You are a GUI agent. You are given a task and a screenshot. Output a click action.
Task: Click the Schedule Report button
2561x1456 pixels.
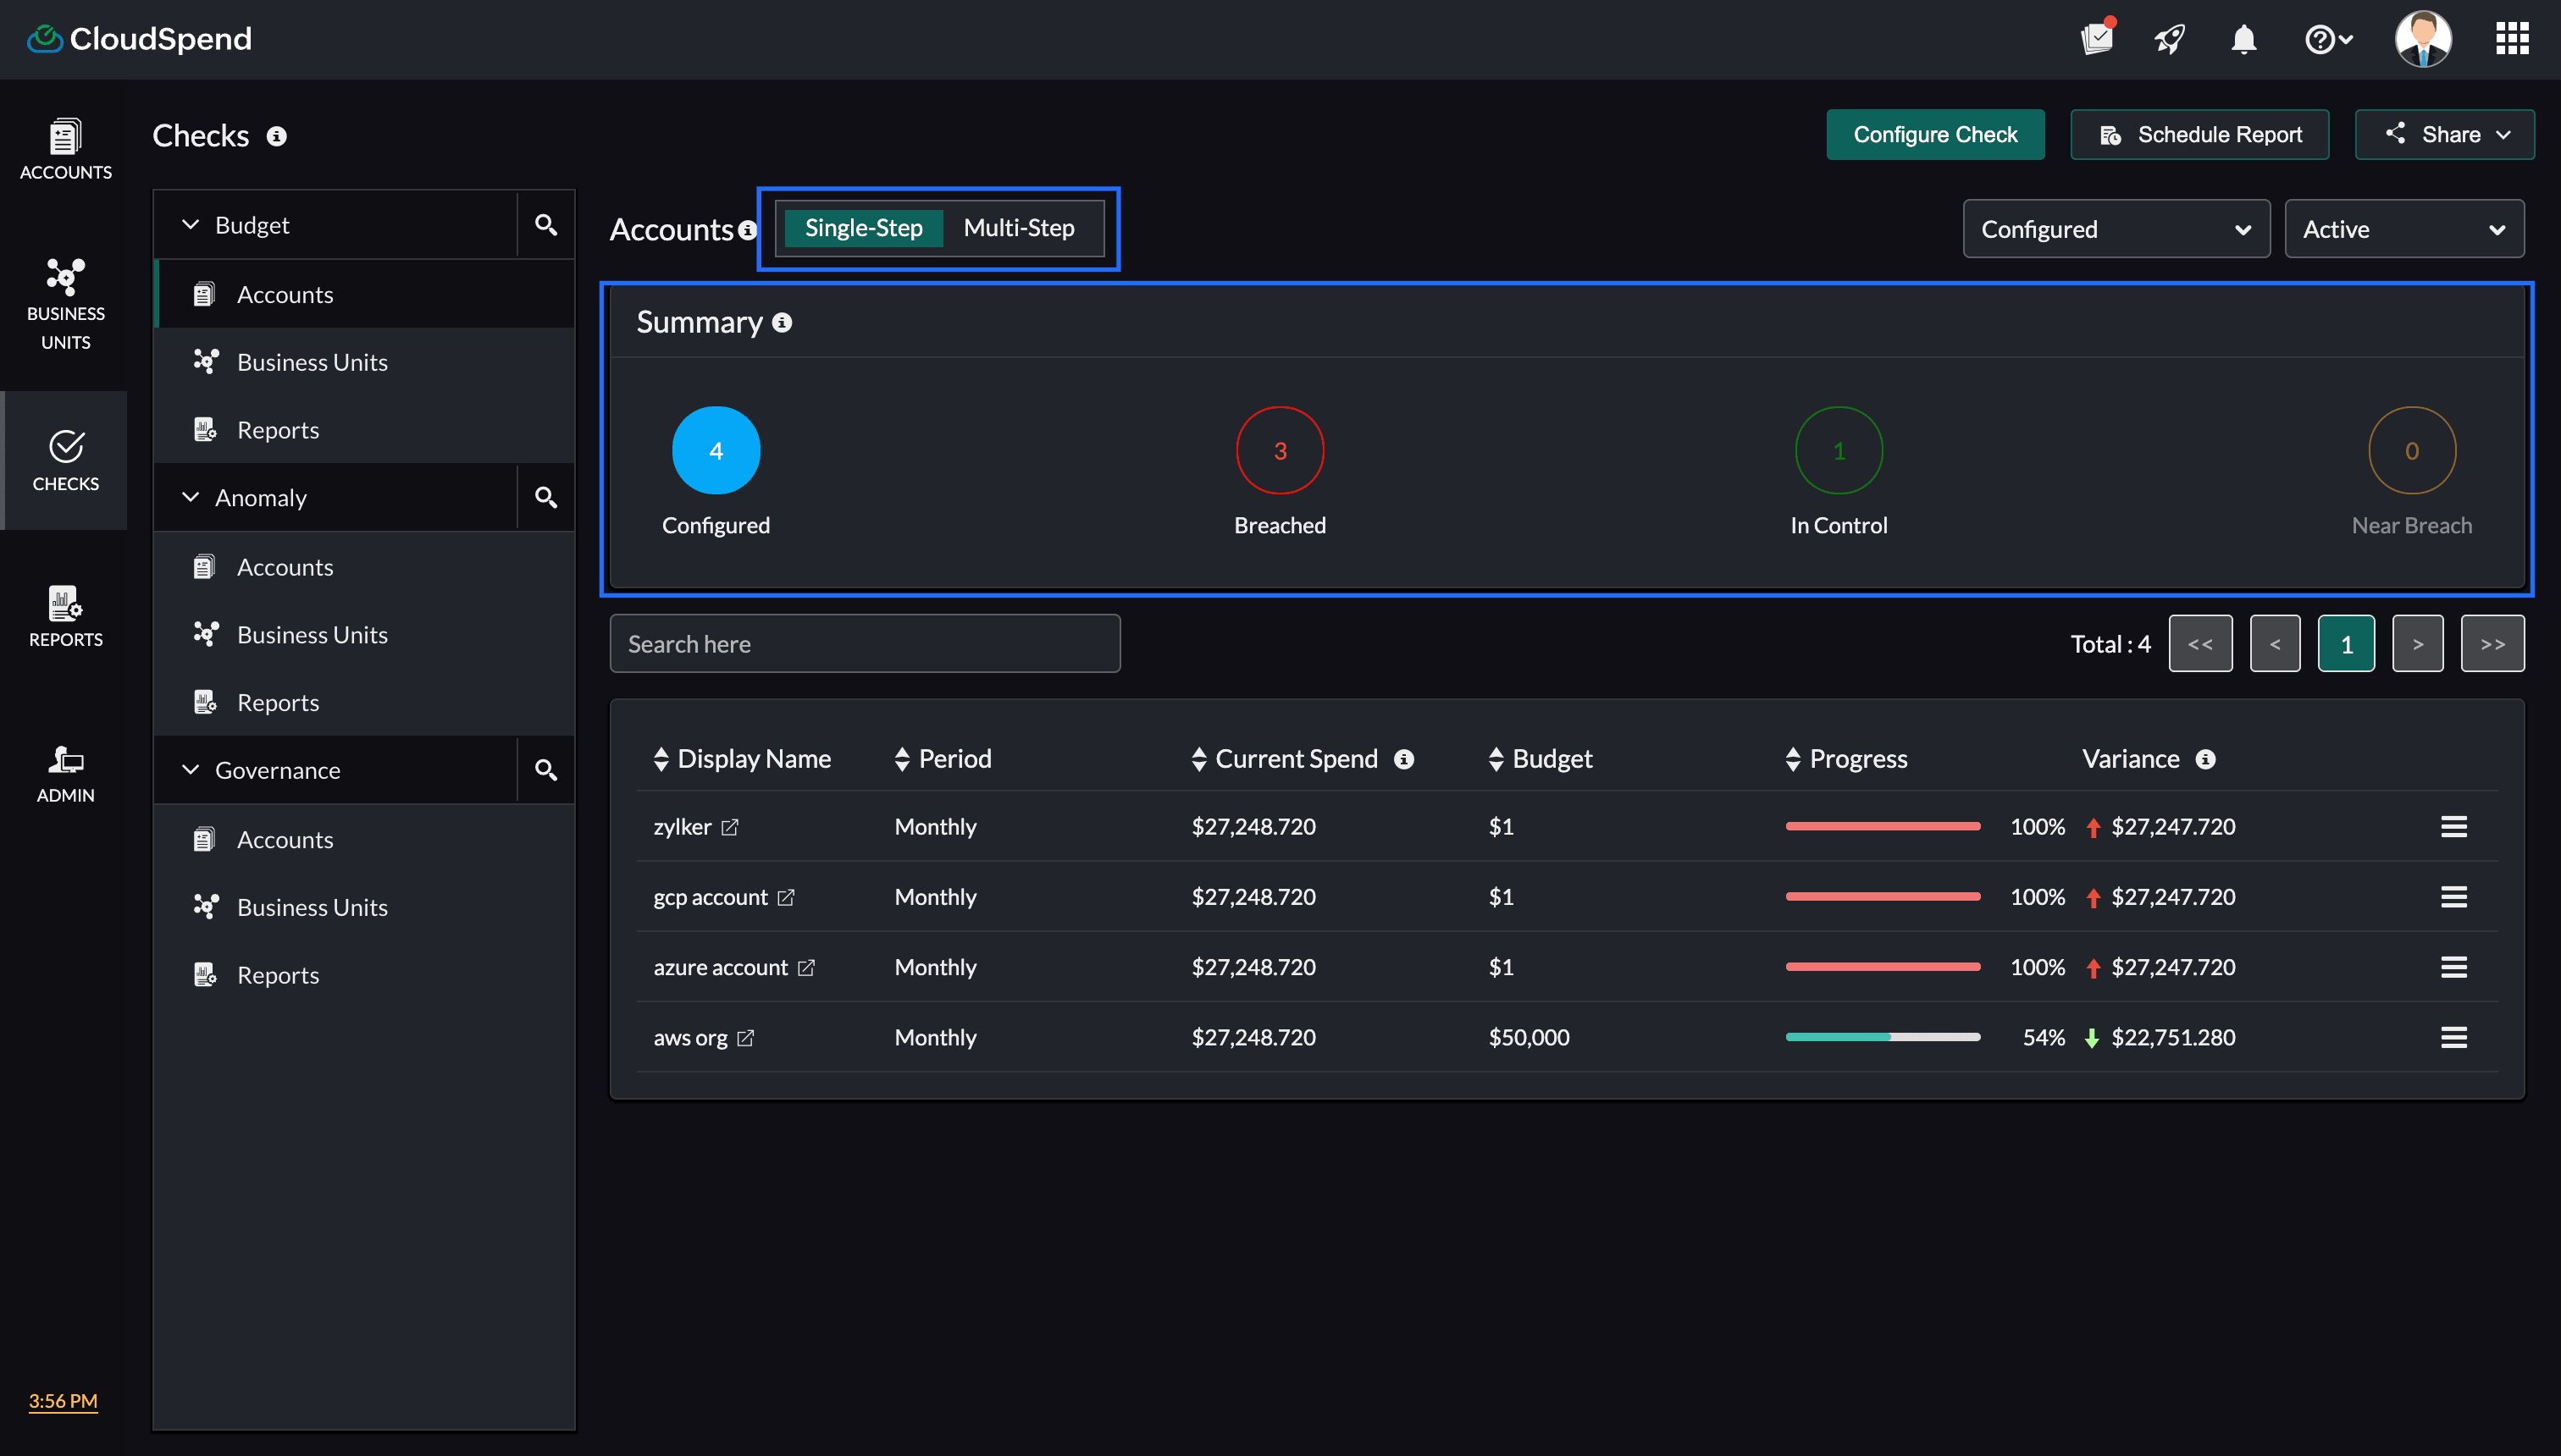(x=2199, y=135)
